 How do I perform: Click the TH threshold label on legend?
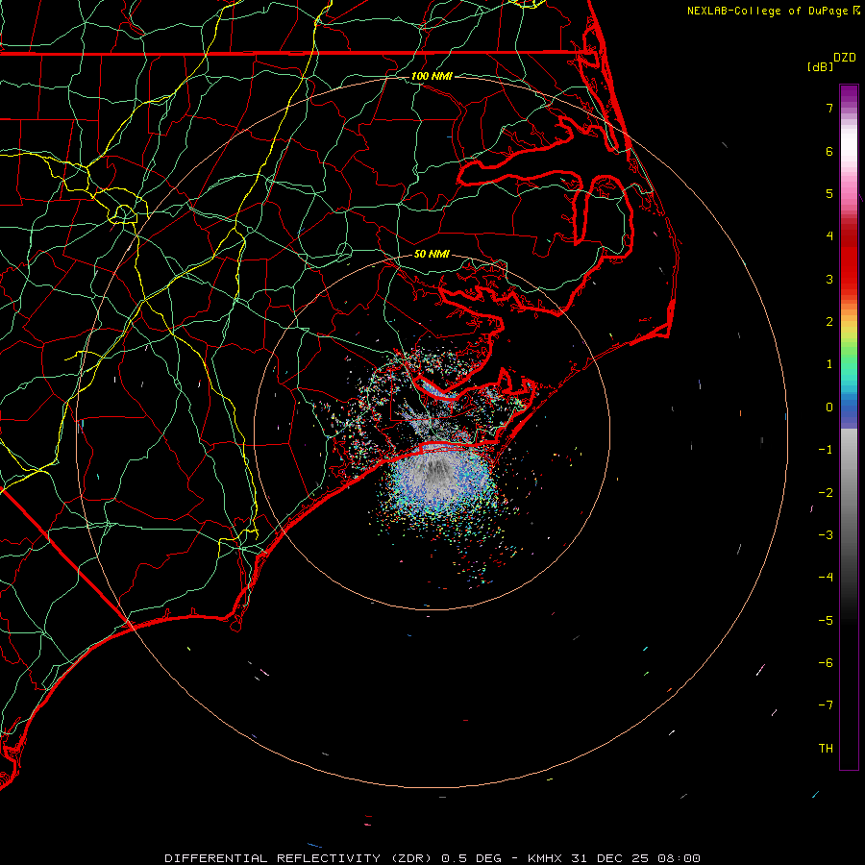click(826, 749)
